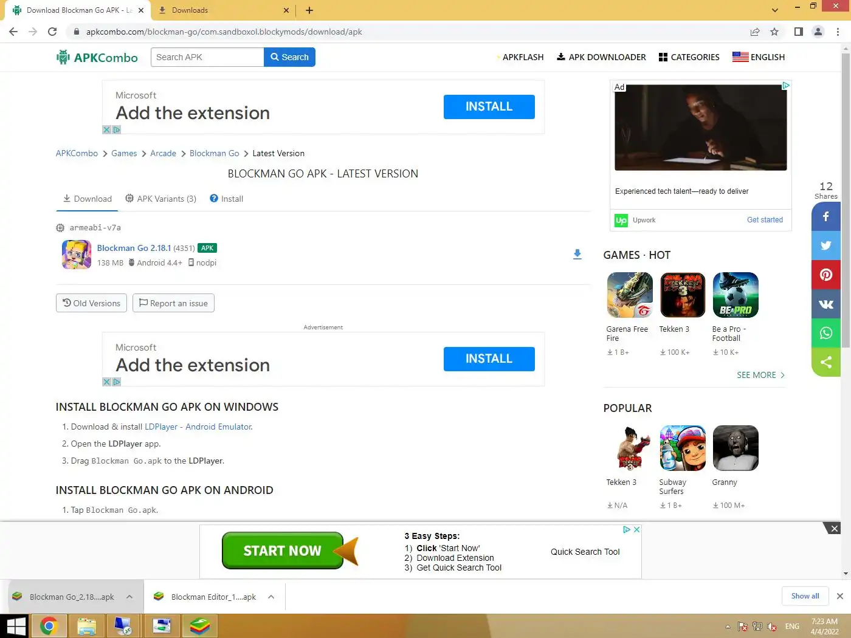Open Chrome from the taskbar
Screen dimensions: 851x638
pos(49,626)
